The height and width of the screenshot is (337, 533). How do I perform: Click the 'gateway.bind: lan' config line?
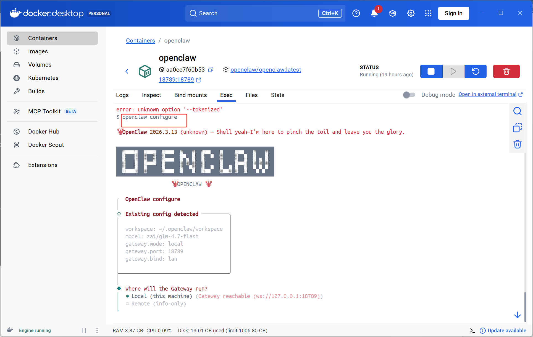(151, 259)
